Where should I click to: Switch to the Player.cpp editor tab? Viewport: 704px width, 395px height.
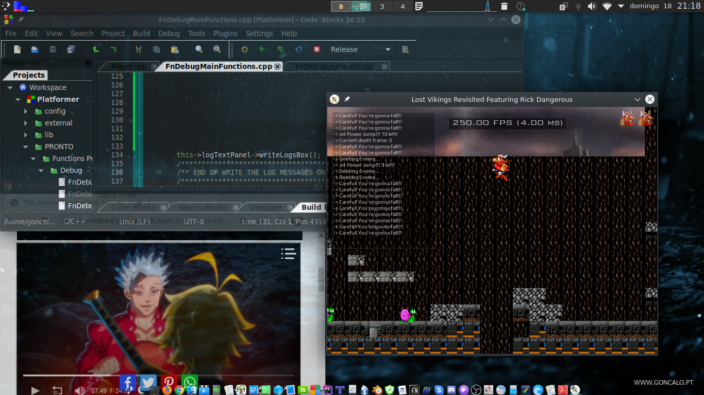coord(129,66)
